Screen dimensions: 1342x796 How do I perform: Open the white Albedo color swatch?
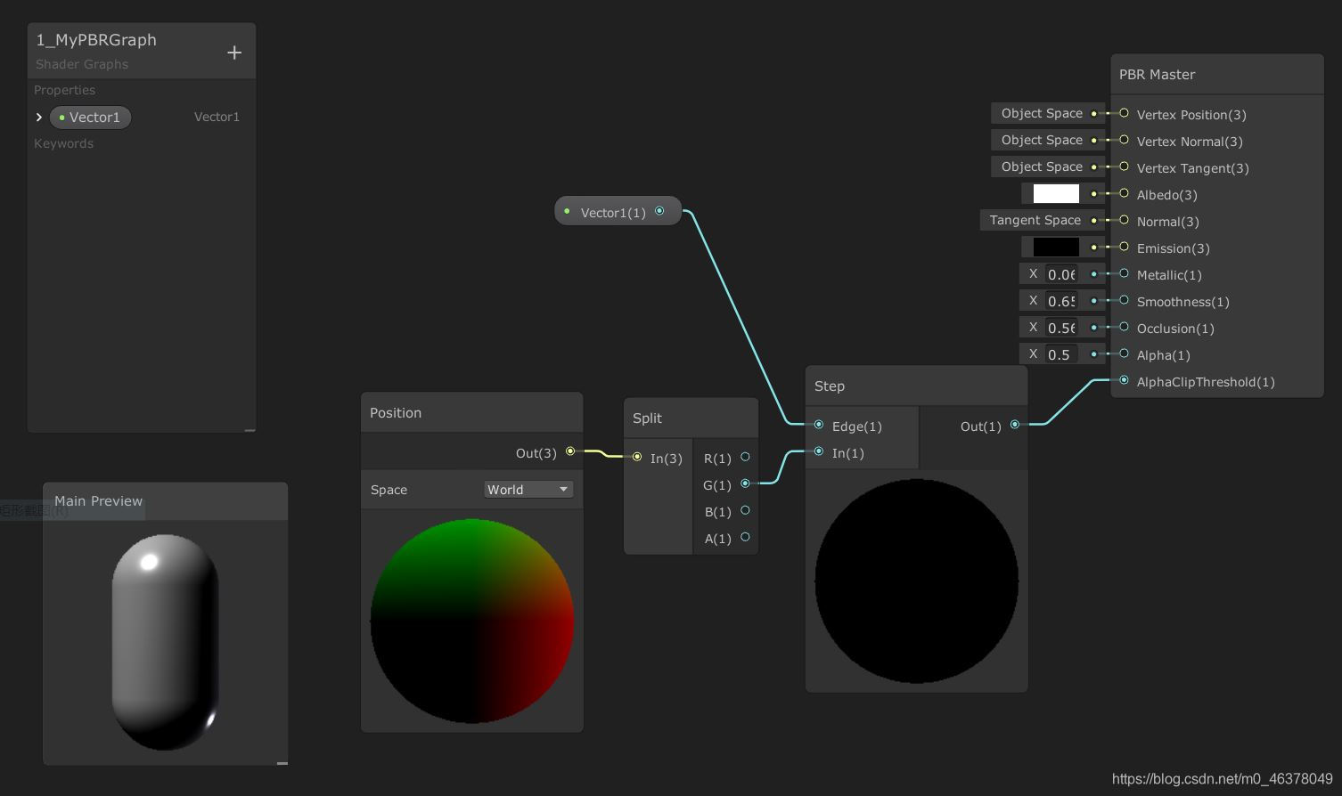coord(1056,193)
